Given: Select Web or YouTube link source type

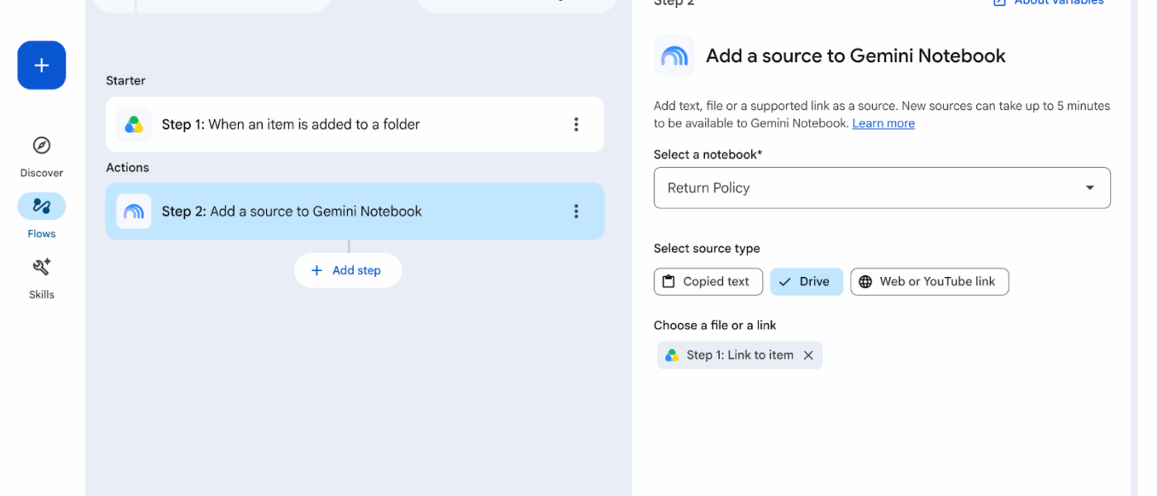Looking at the screenshot, I should pyautogui.click(x=930, y=282).
